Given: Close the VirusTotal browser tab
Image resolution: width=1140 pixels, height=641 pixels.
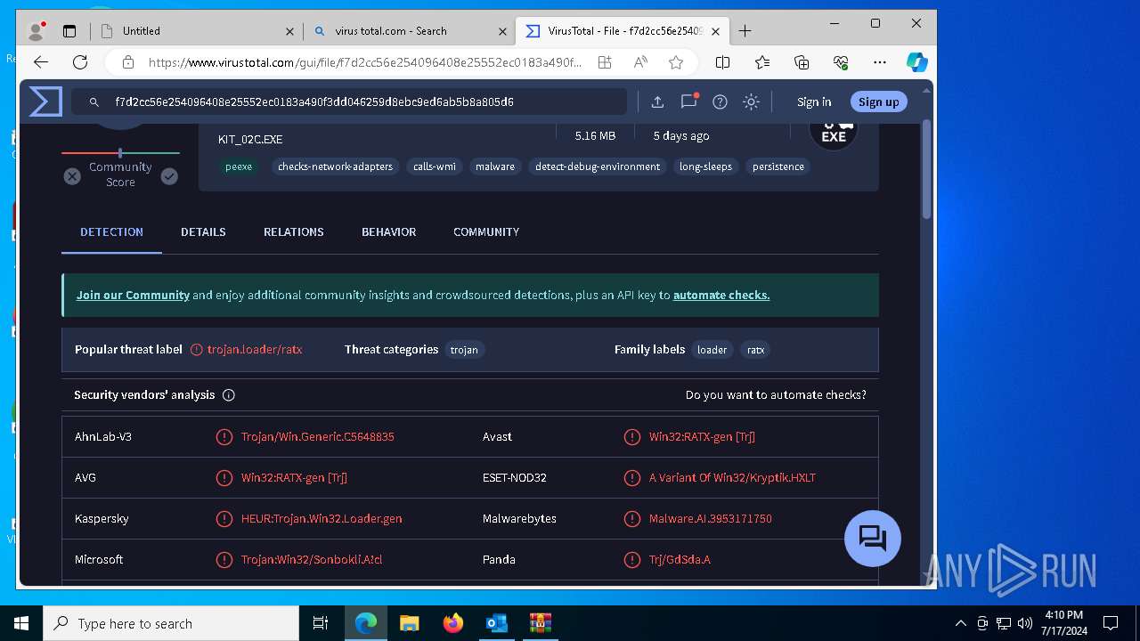Looking at the screenshot, I should tap(715, 31).
